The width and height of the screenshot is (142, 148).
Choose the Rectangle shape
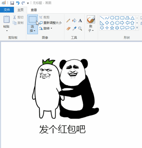pyautogui.click(x=117, y=18)
